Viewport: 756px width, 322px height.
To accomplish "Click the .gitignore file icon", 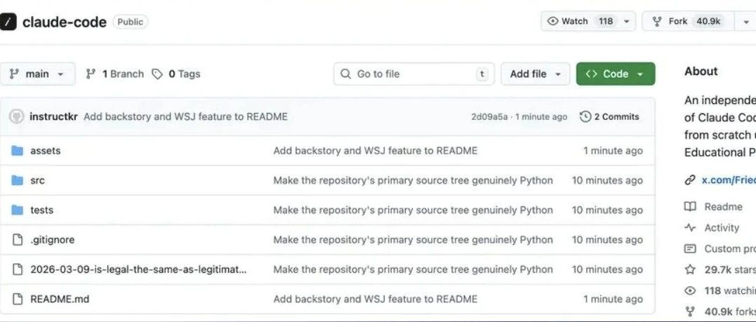I will click(x=18, y=240).
